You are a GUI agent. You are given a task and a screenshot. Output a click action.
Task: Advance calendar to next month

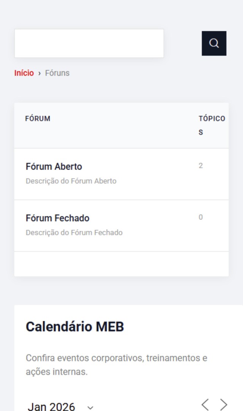coord(224,404)
